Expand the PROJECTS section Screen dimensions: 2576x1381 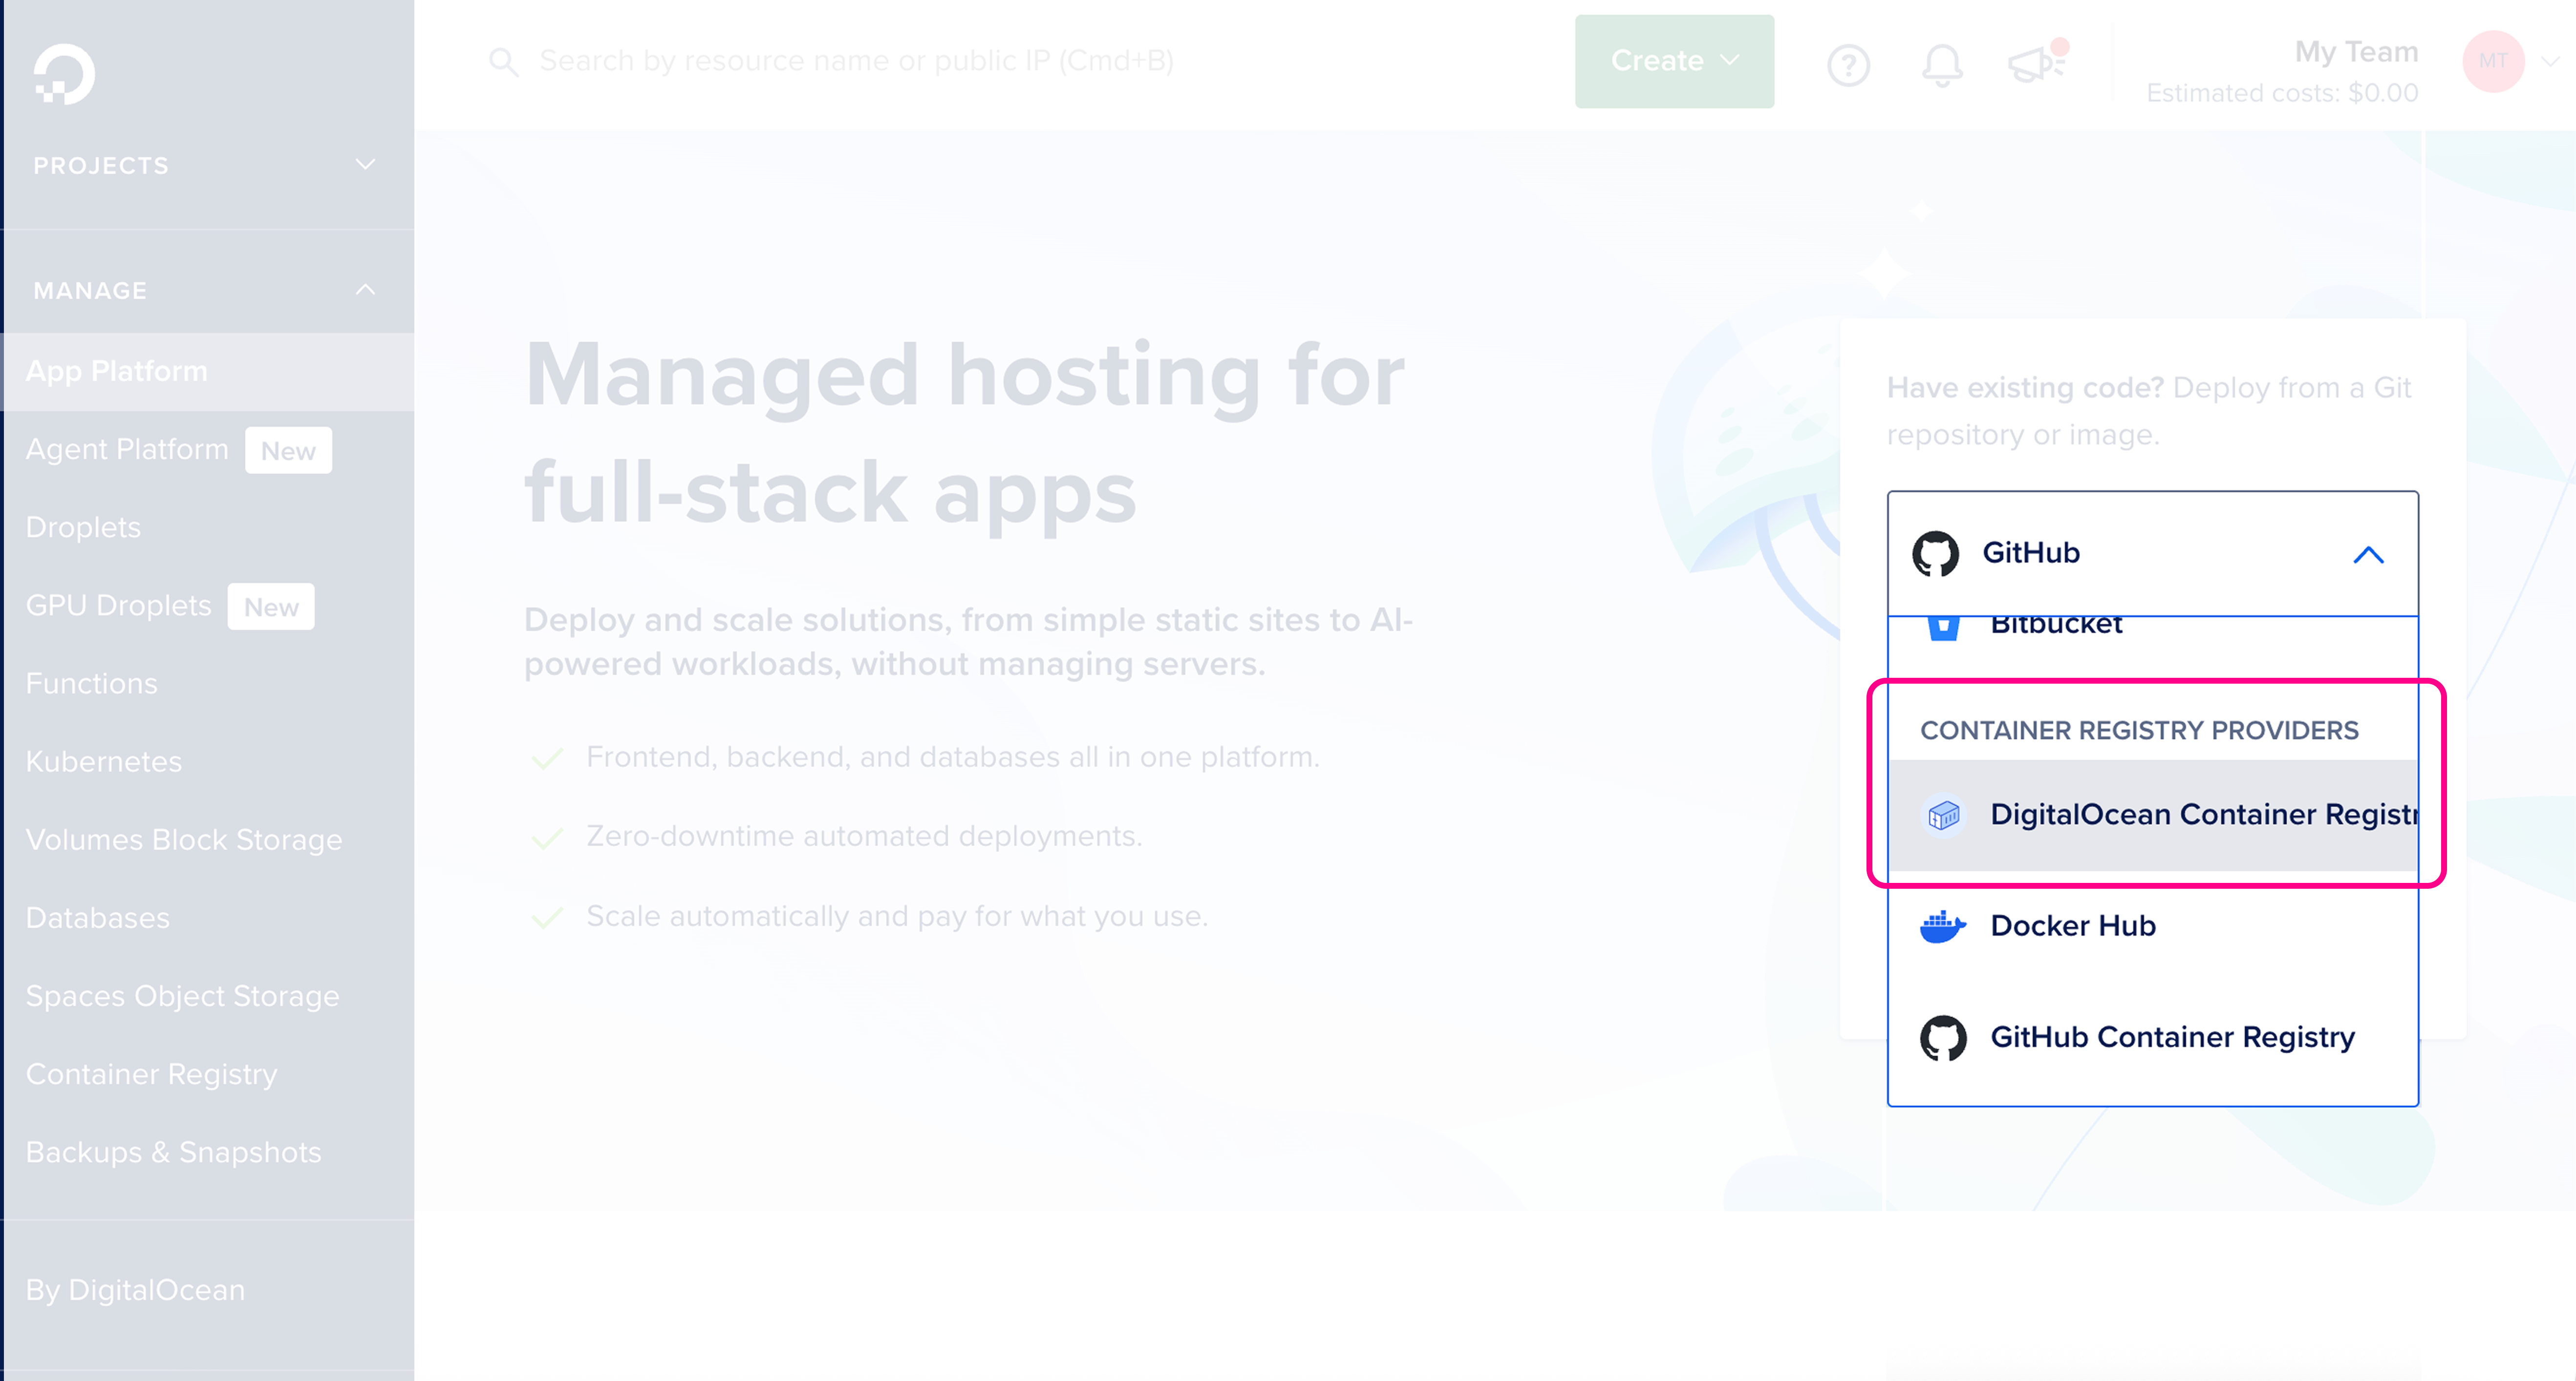pos(365,165)
